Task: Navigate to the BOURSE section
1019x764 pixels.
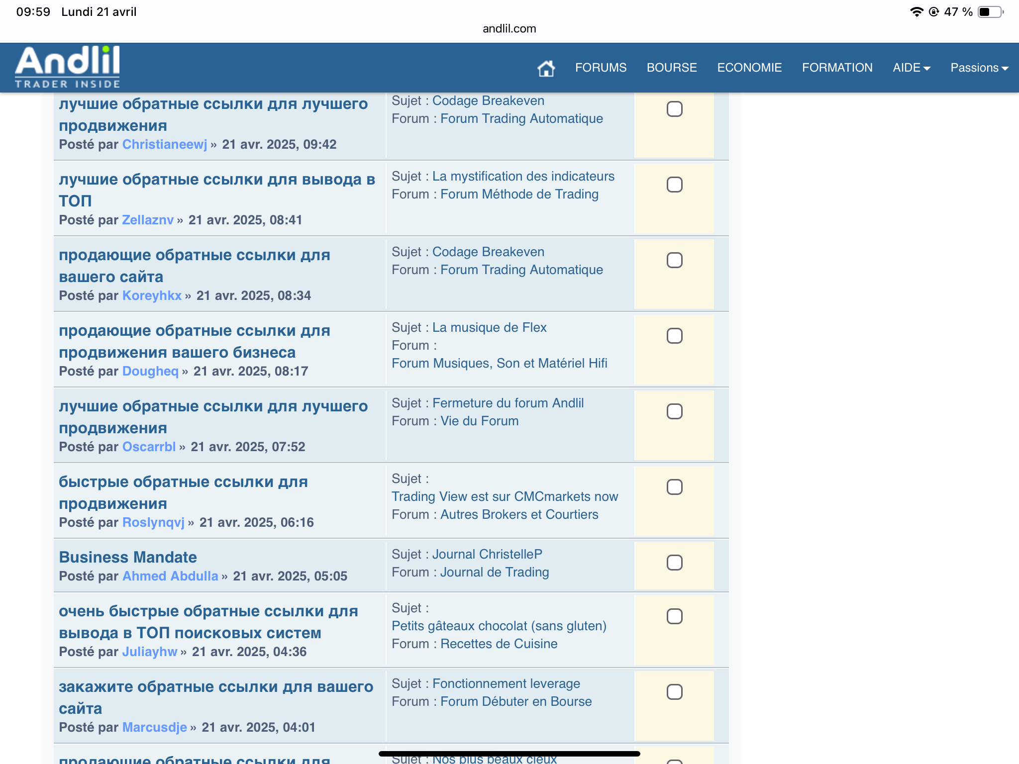Action: coord(671,68)
